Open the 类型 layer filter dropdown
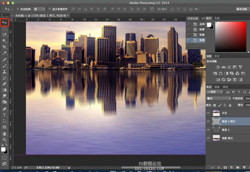 [x=214, y=92]
